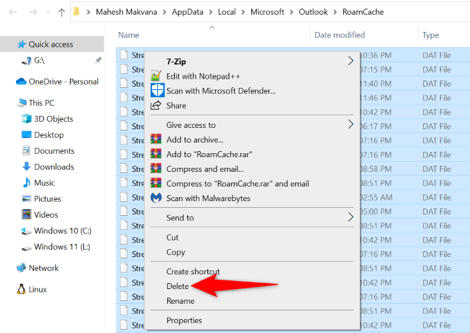Screen dimensions: 470x333
Task: Click DAT File type at 02:55 AM row
Action: (437, 198)
